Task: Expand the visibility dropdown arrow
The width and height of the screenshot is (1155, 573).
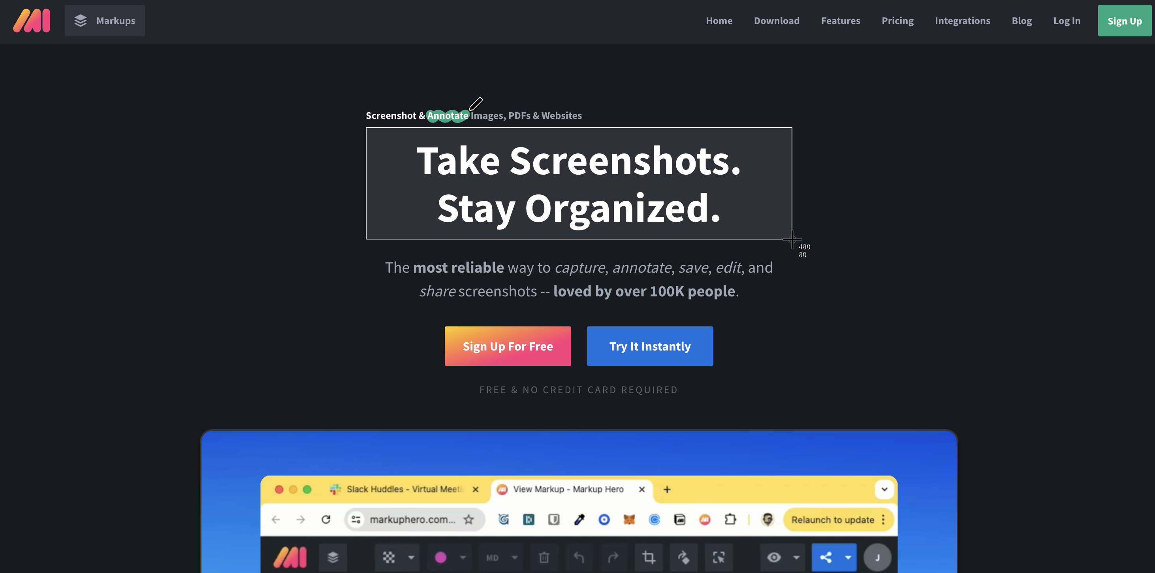Action: tap(796, 557)
